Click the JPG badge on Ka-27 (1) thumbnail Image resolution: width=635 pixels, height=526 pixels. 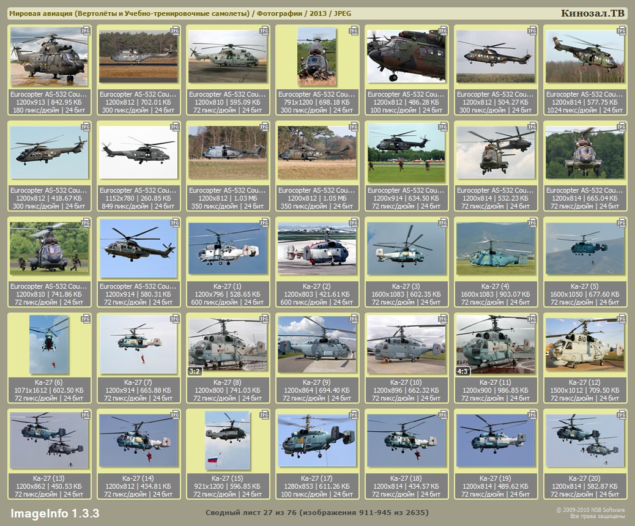(x=264, y=223)
